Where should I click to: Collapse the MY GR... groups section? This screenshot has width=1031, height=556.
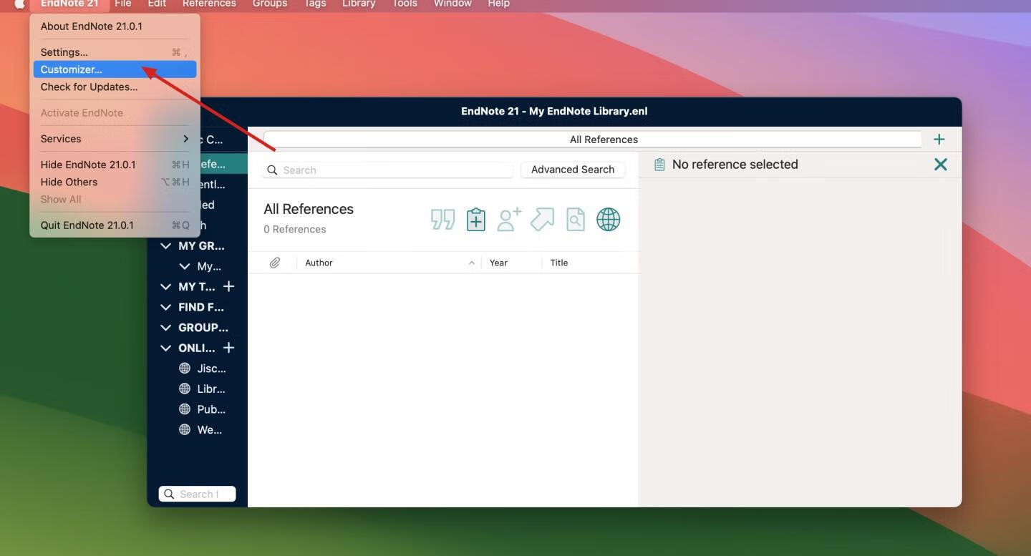point(166,246)
